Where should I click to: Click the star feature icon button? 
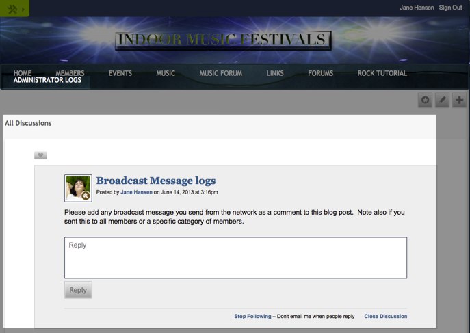pos(425,100)
